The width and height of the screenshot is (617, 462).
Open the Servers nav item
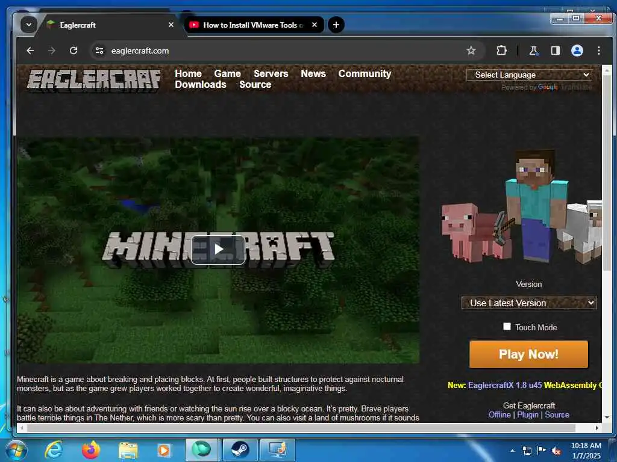[271, 73]
